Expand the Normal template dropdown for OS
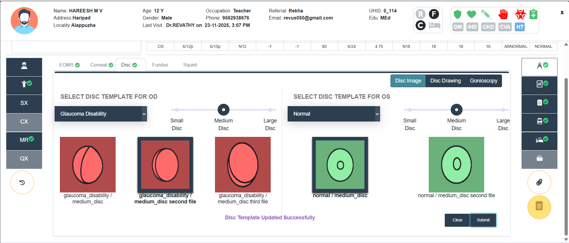Screen dimensions: 569x243 [334, 114]
